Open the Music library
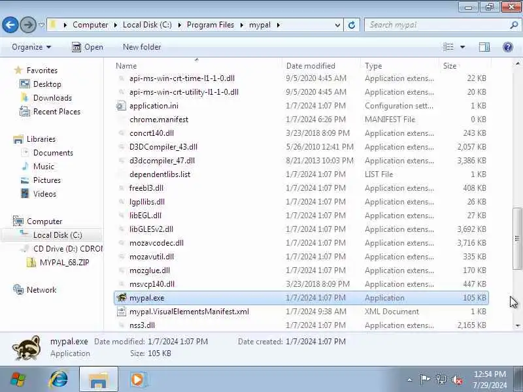Viewport: 523px width, 392px height. click(x=43, y=167)
